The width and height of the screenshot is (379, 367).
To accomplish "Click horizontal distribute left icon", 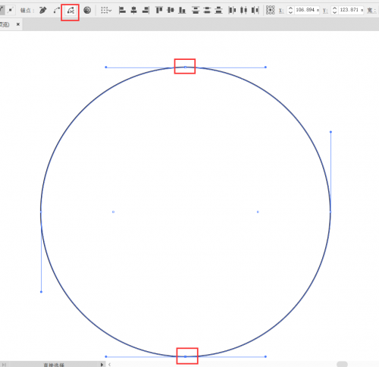I will [x=232, y=11].
